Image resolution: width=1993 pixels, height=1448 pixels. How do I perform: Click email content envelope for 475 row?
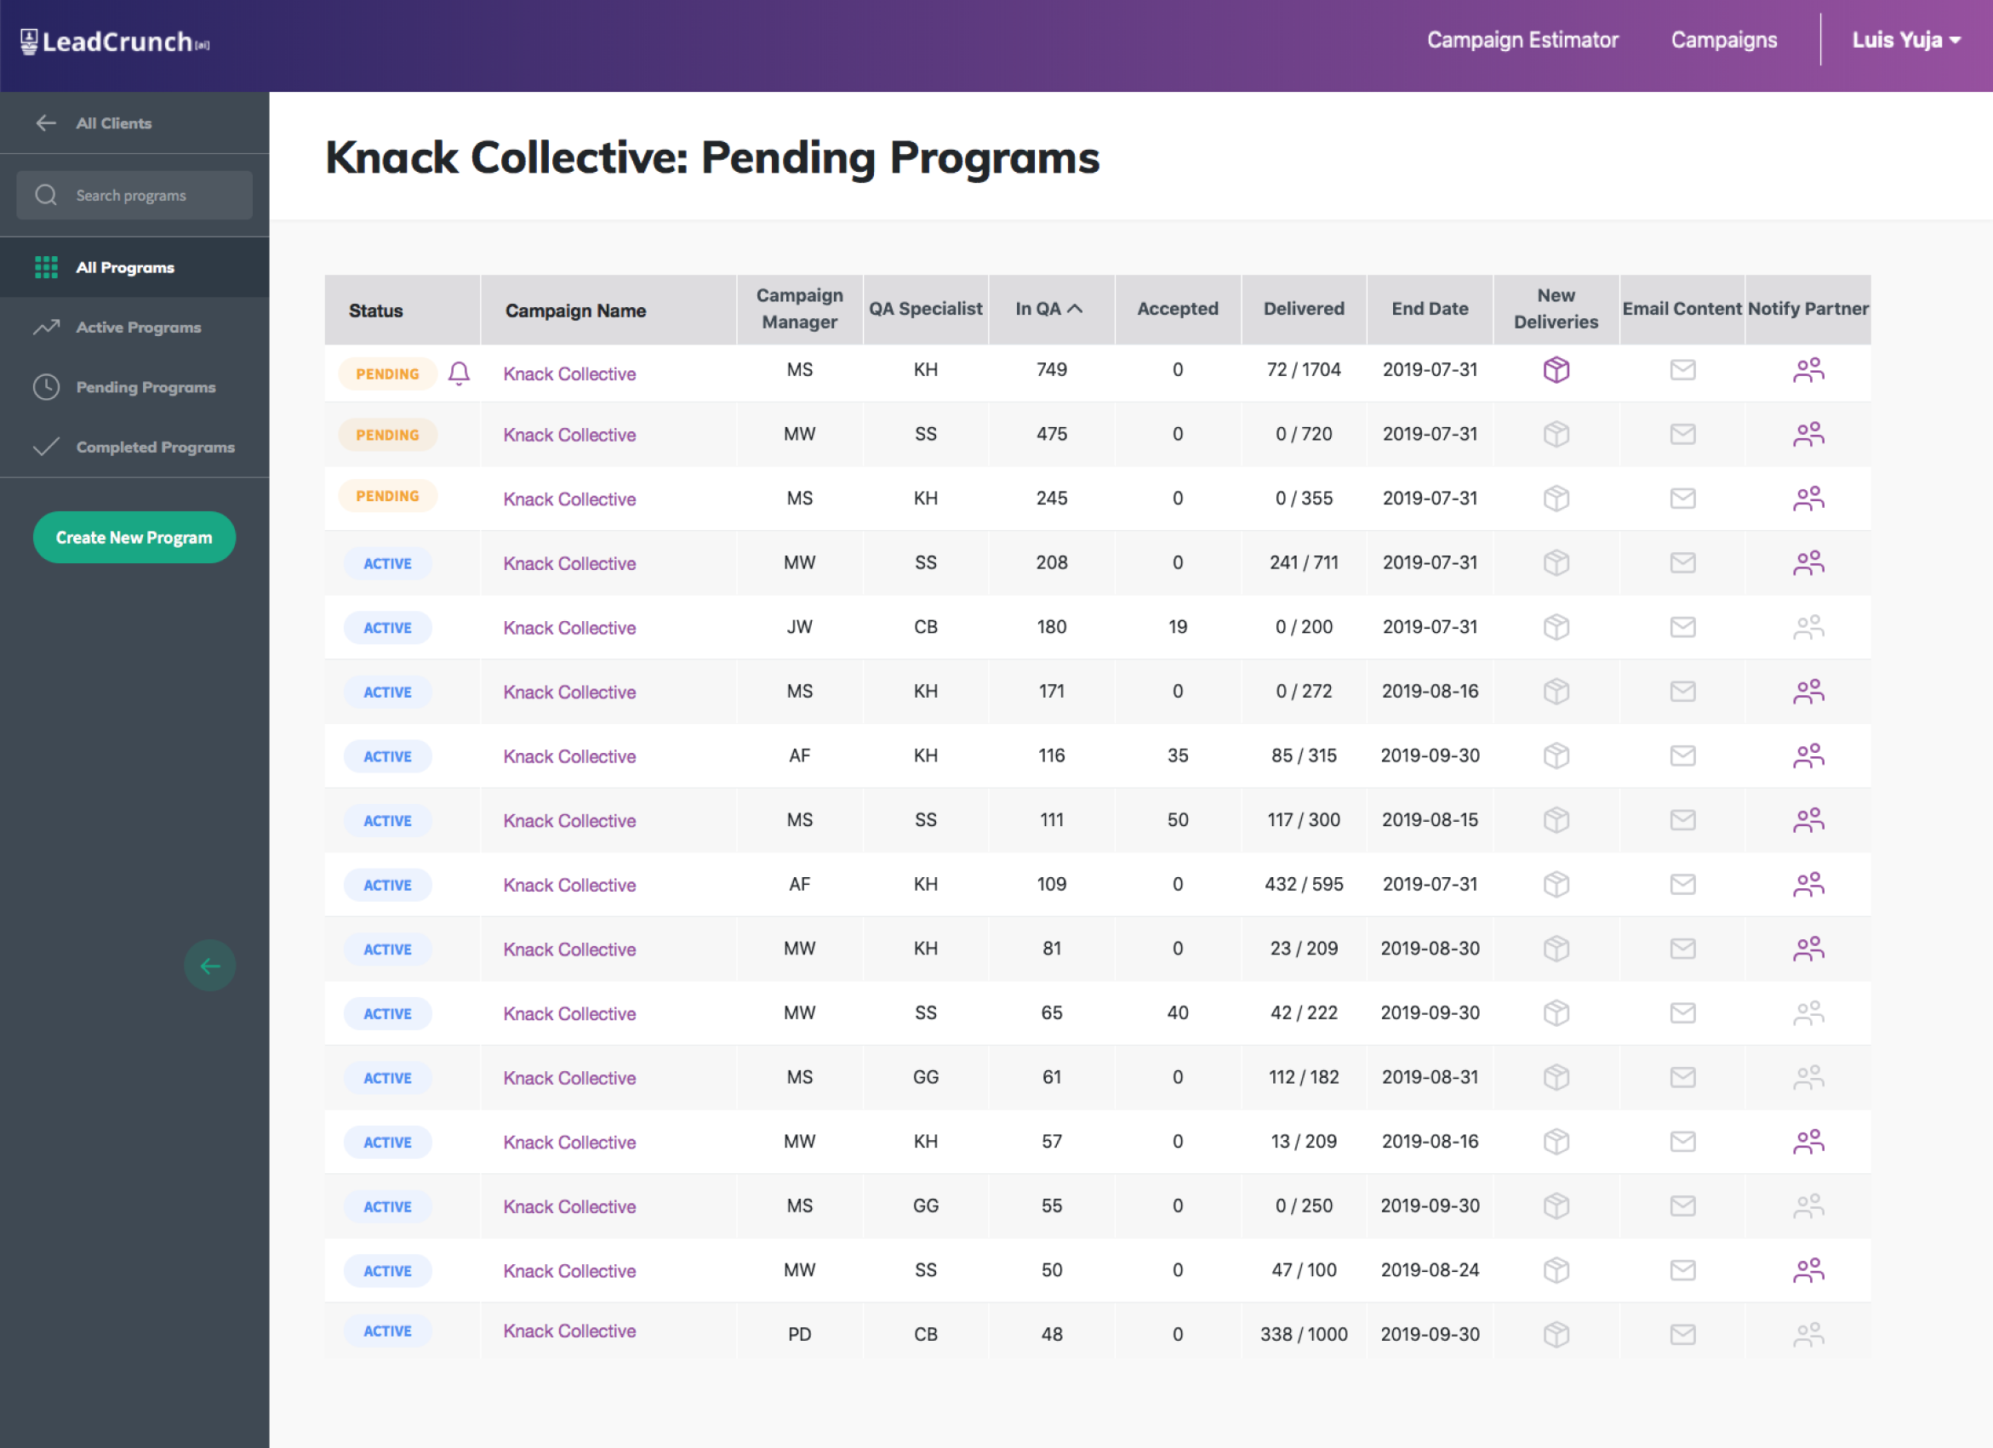coord(1682,434)
